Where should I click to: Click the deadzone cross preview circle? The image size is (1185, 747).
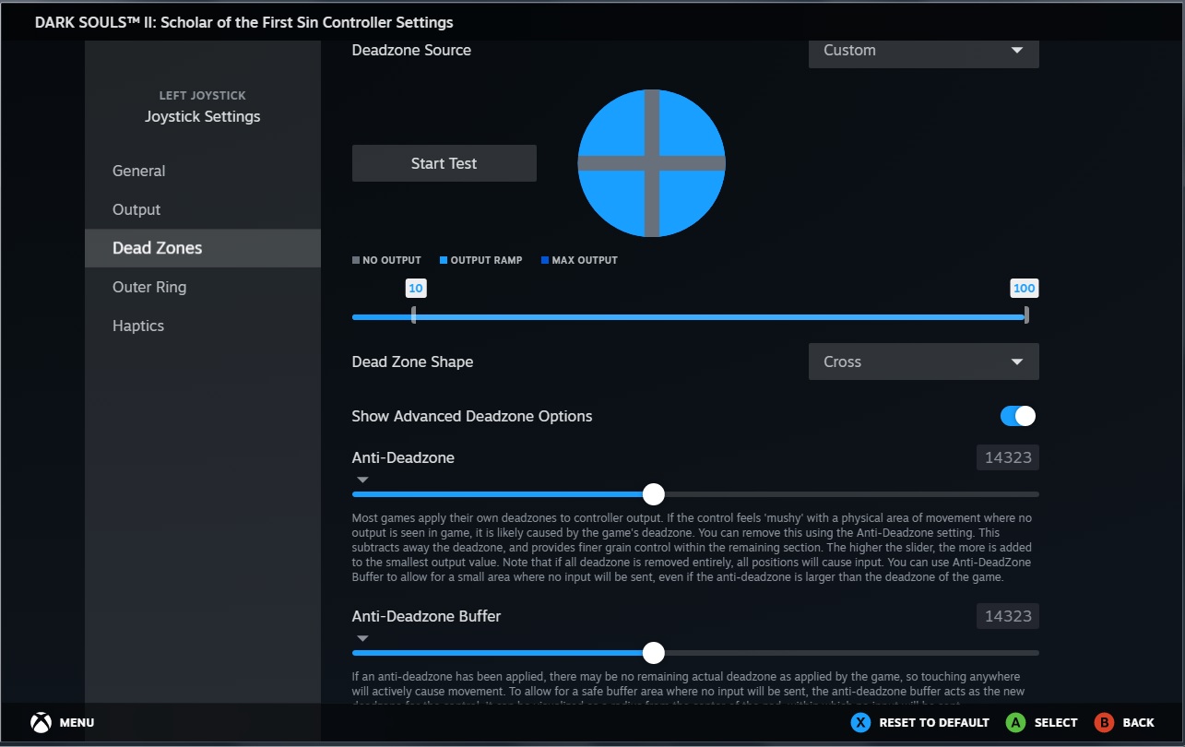[651, 163]
